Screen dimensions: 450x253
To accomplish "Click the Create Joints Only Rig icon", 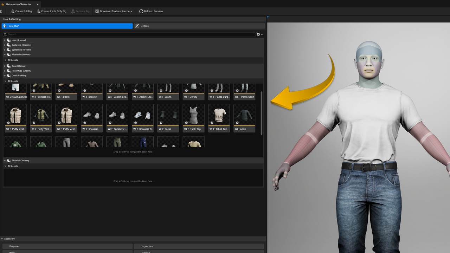I will [x=39, y=11].
